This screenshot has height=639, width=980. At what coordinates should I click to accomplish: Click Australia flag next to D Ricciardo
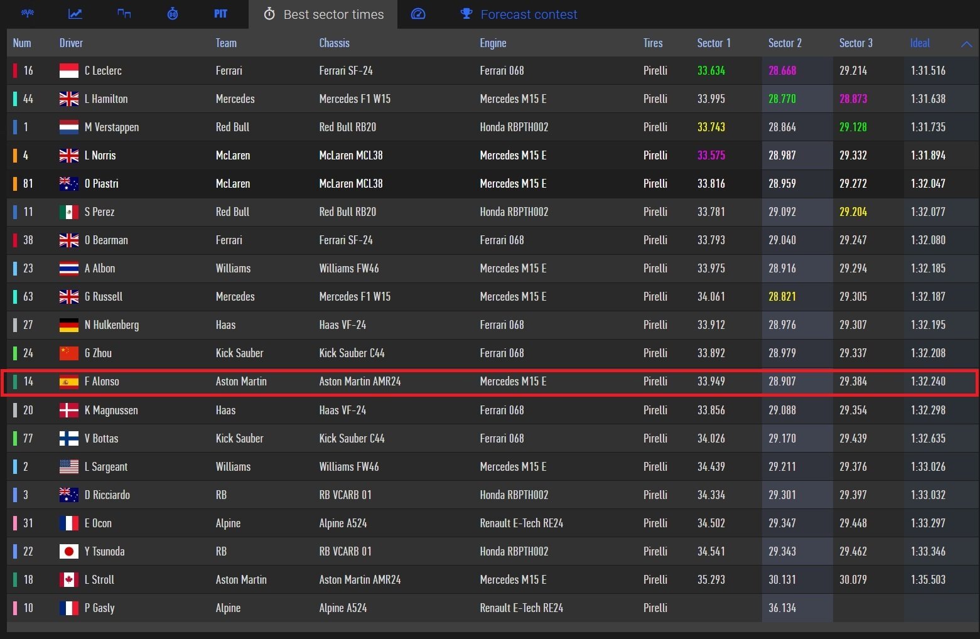point(69,495)
